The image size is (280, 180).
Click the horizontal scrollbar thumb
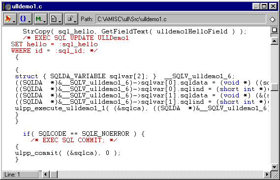click(54, 174)
